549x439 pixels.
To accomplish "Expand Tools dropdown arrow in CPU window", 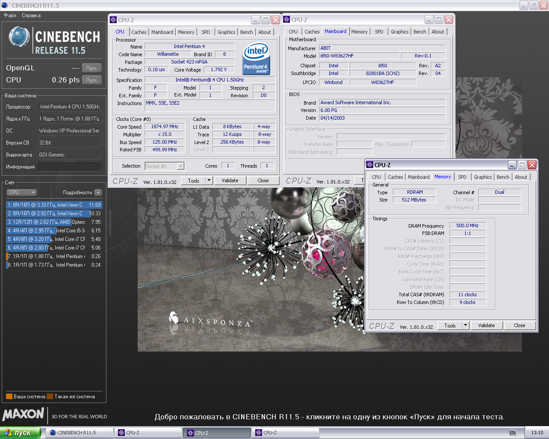I will coord(209,180).
